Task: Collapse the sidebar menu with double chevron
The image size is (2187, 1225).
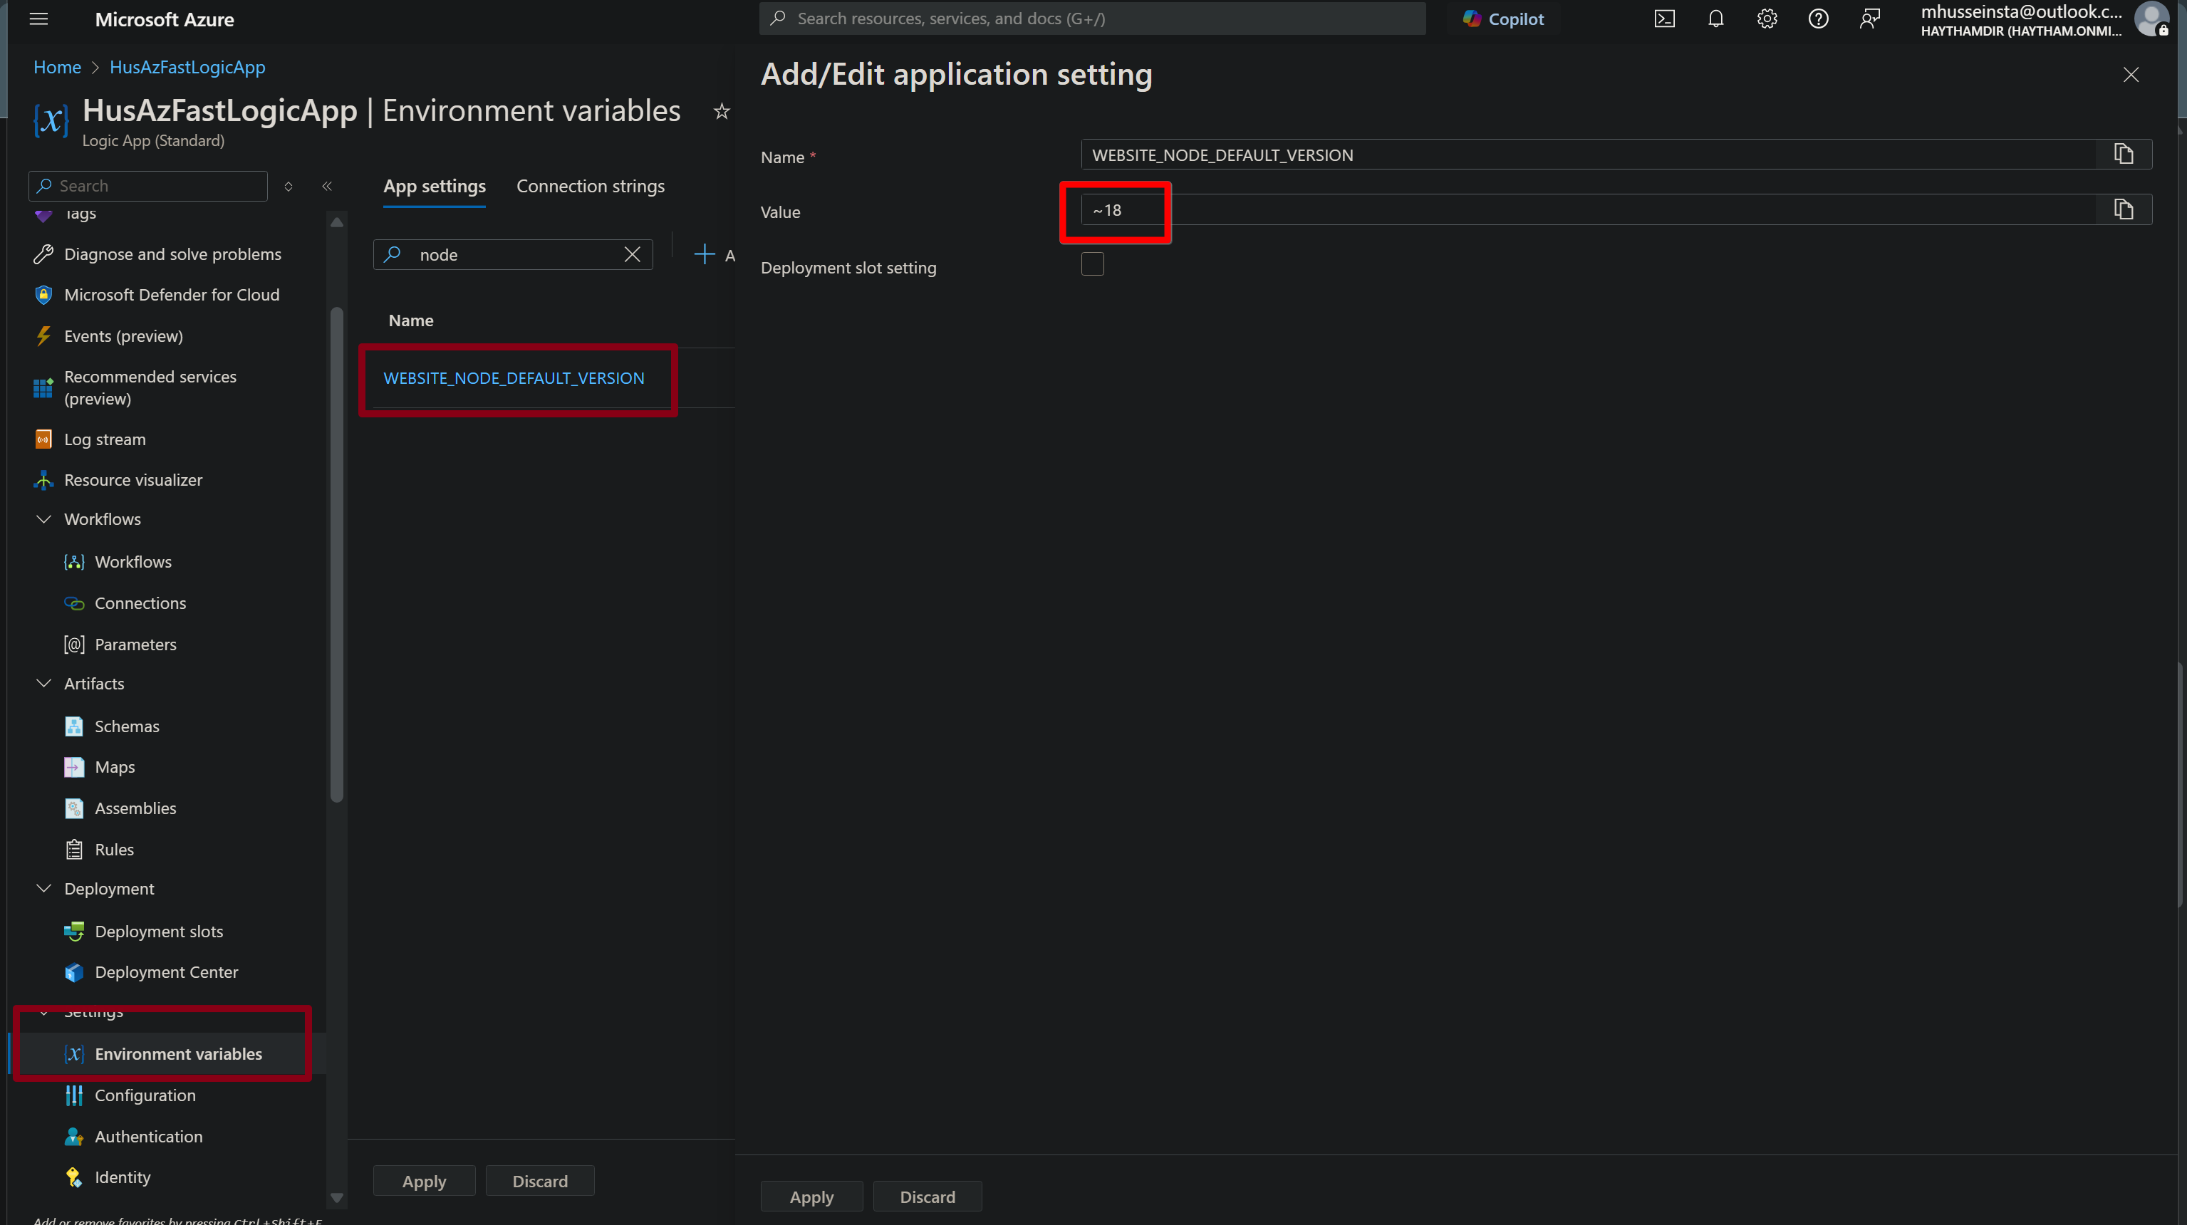Action: pyautogui.click(x=327, y=186)
